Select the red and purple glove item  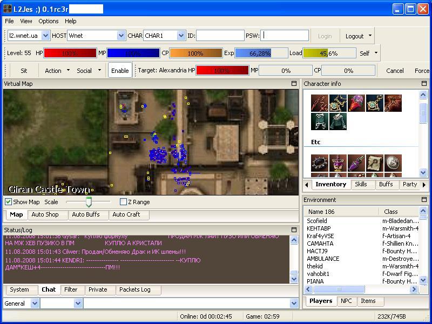click(x=356, y=103)
